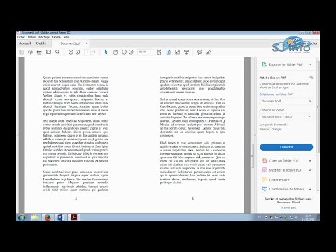Click the Modifier le fichier PDF icon
Screen dimensions: 336x252
click(265, 170)
